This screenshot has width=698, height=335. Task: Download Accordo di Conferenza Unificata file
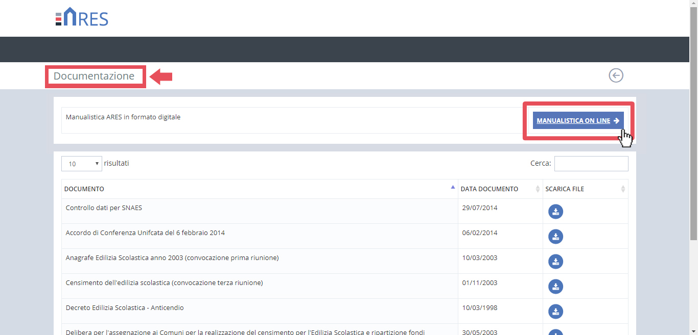(x=555, y=237)
